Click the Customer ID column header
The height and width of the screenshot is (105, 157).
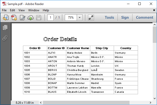pos(56,48)
